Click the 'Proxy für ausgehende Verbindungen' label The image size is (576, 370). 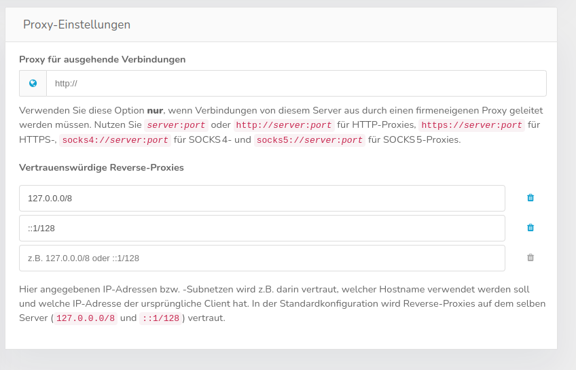pyautogui.click(x=103, y=59)
